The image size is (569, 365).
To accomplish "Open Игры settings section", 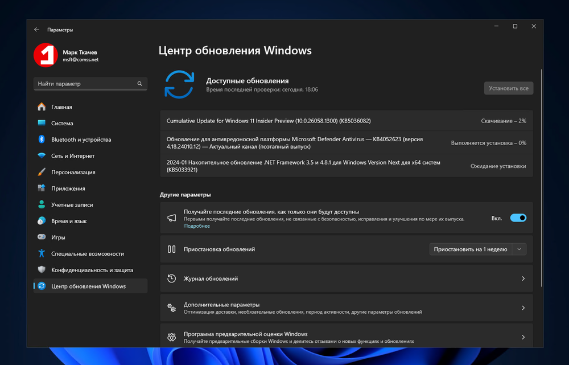I will click(x=90, y=237).
